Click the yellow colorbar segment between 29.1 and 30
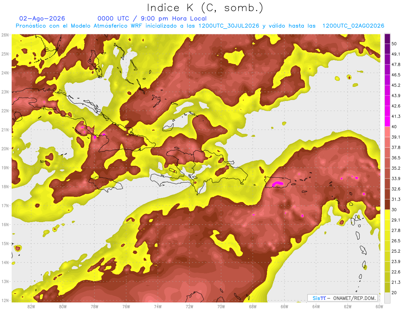Screen dimensions: 403x311 387,215
